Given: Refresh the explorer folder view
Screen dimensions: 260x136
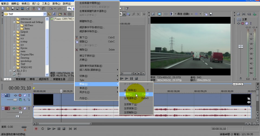Looking at the screenshot, I should (54, 14).
